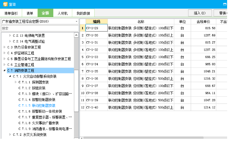
Task: Click the horizontal scrollbar below the table
Action: point(143,138)
